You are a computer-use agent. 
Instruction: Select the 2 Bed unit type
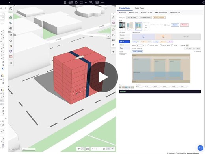pyautogui.click(x=124, y=42)
